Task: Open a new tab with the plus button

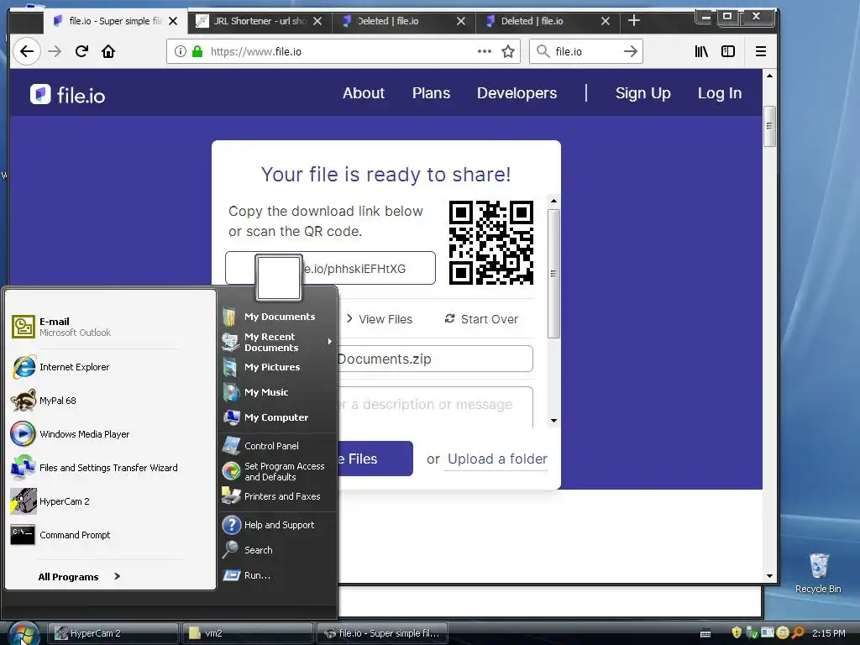Action: click(634, 21)
